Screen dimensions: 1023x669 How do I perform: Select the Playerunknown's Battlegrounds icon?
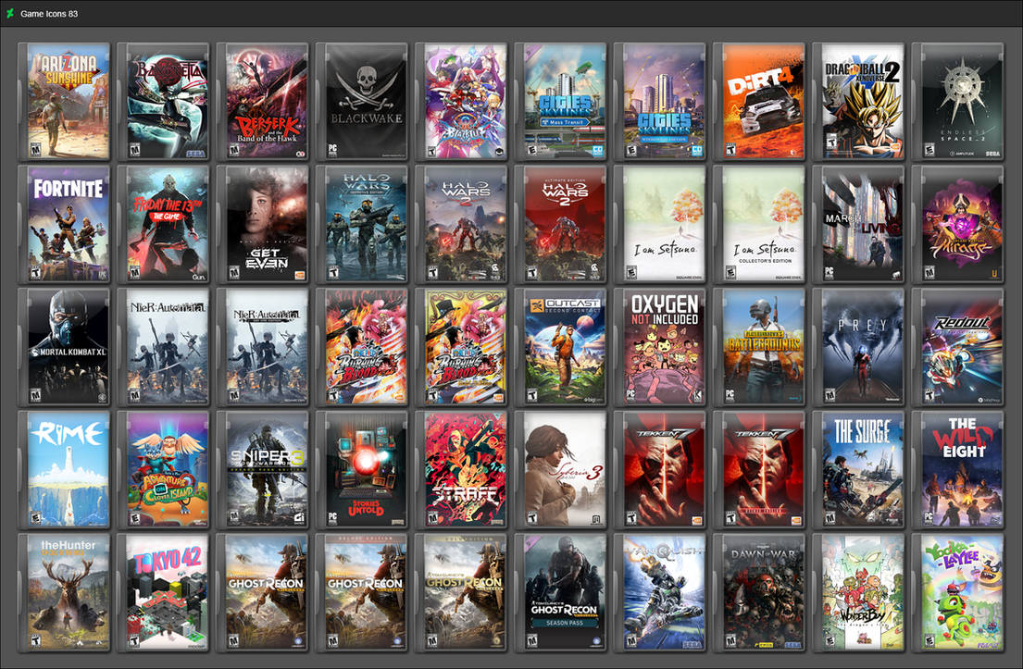point(759,347)
